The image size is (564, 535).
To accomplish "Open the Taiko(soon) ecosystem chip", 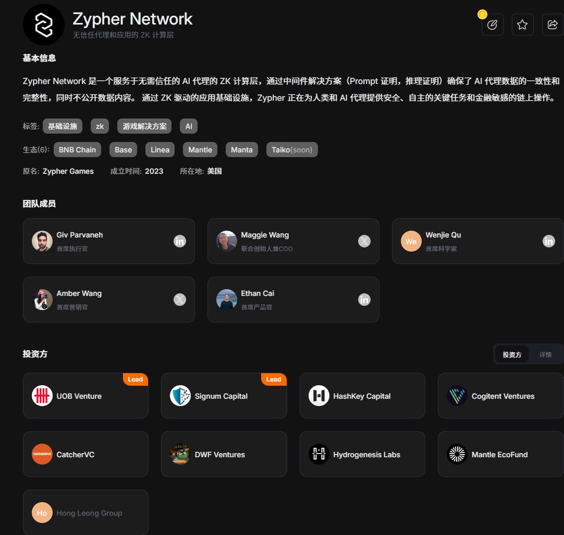I will tap(292, 149).
